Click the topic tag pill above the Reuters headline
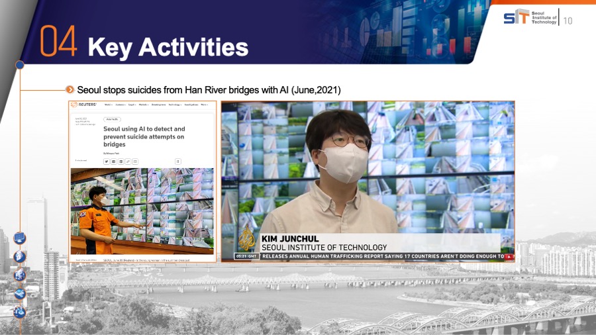Viewport: 596px width, 335px height. [112, 119]
